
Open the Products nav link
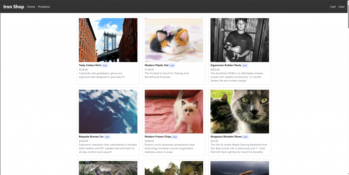pyautogui.click(x=44, y=7)
